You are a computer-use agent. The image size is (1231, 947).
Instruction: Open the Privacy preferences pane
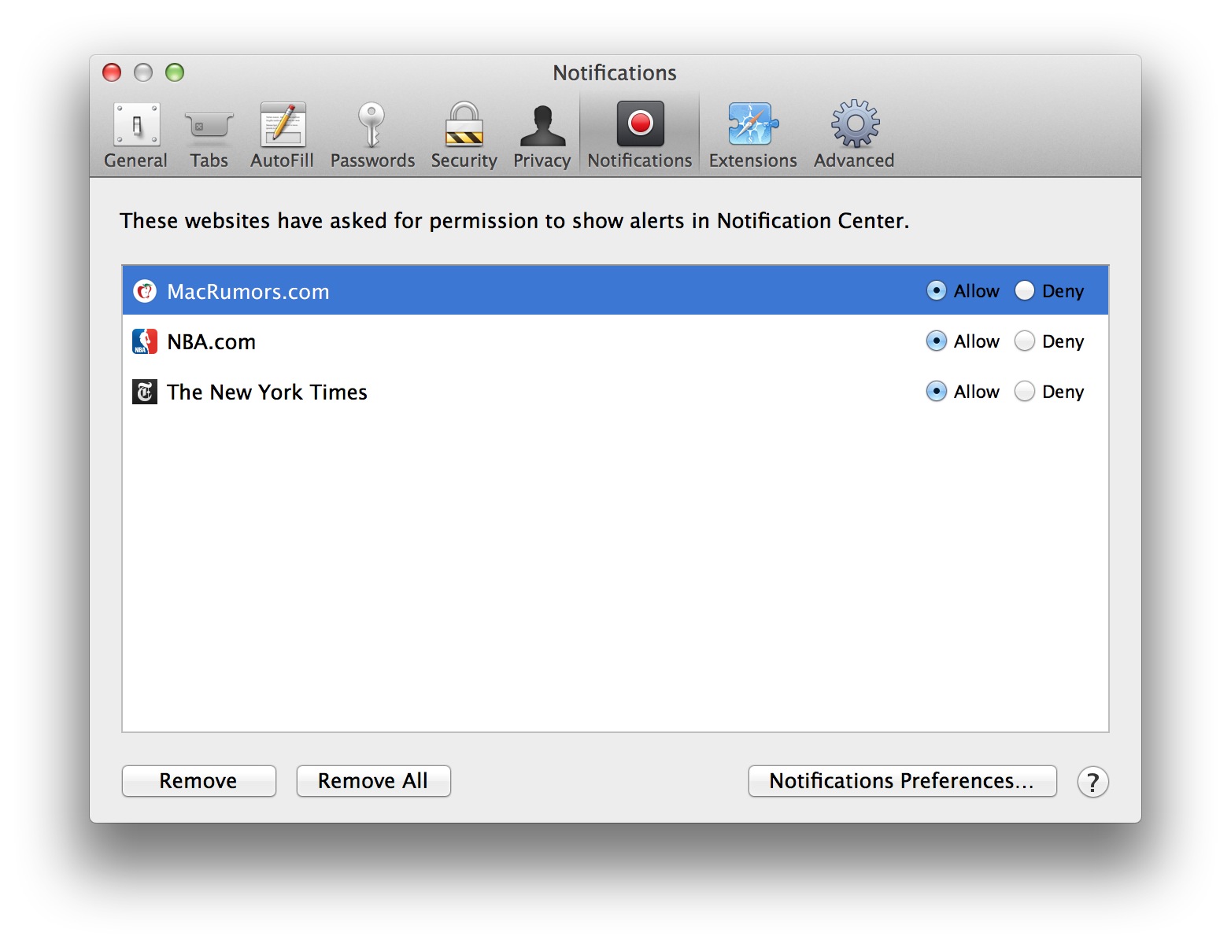click(x=542, y=135)
